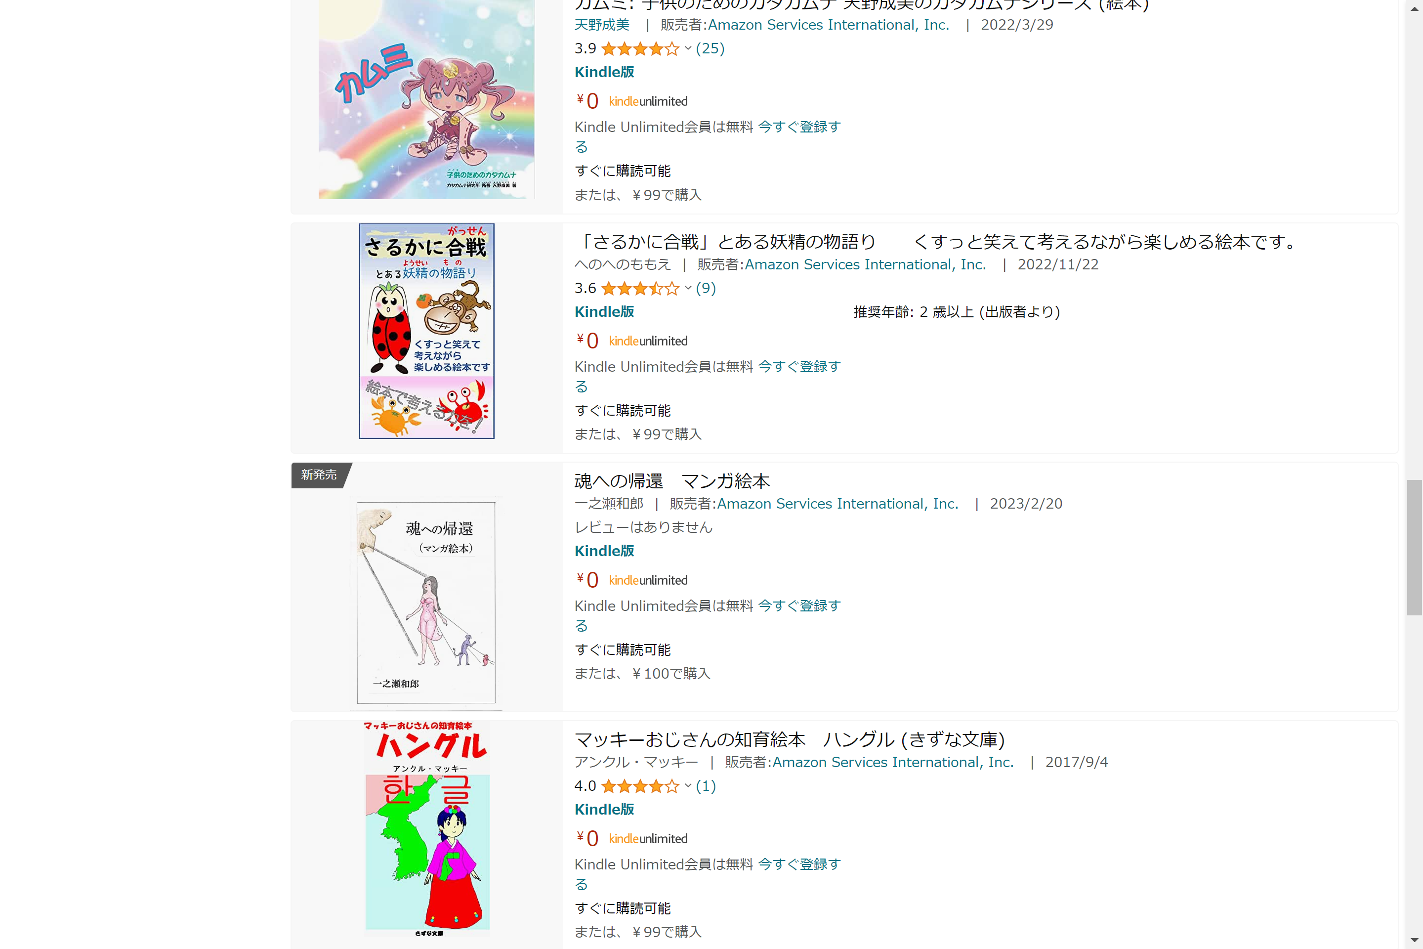
Task: Expand rating chevron next to 3.9 stars
Action: click(688, 48)
